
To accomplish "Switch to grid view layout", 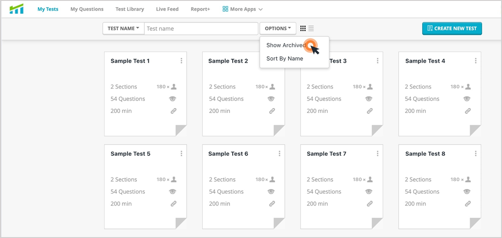I will (x=303, y=29).
